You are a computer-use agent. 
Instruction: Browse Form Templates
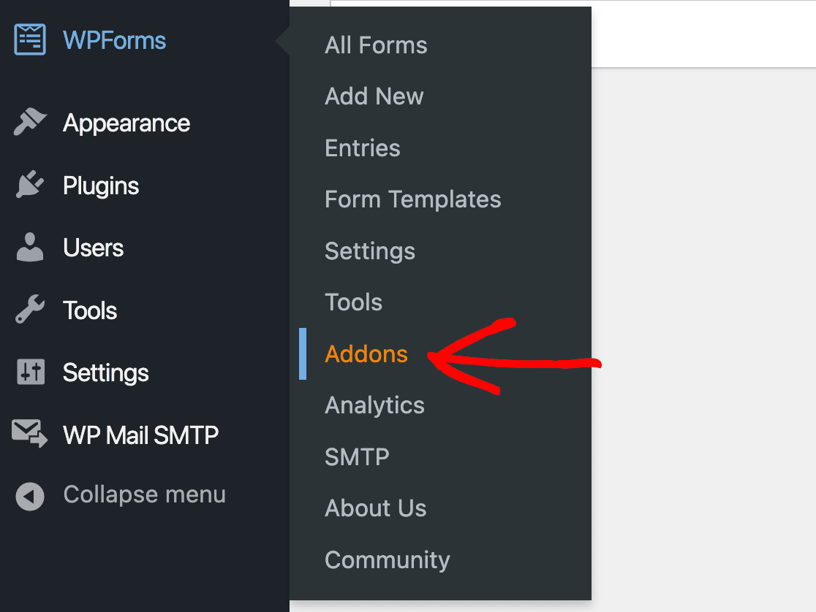point(412,199)
